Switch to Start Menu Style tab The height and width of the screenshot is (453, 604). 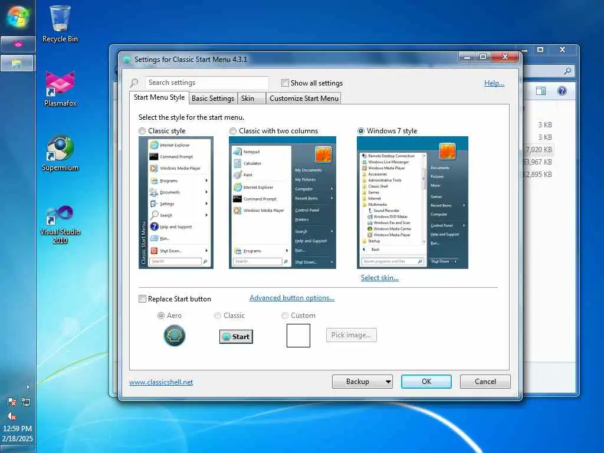click(x=159, y=97)
